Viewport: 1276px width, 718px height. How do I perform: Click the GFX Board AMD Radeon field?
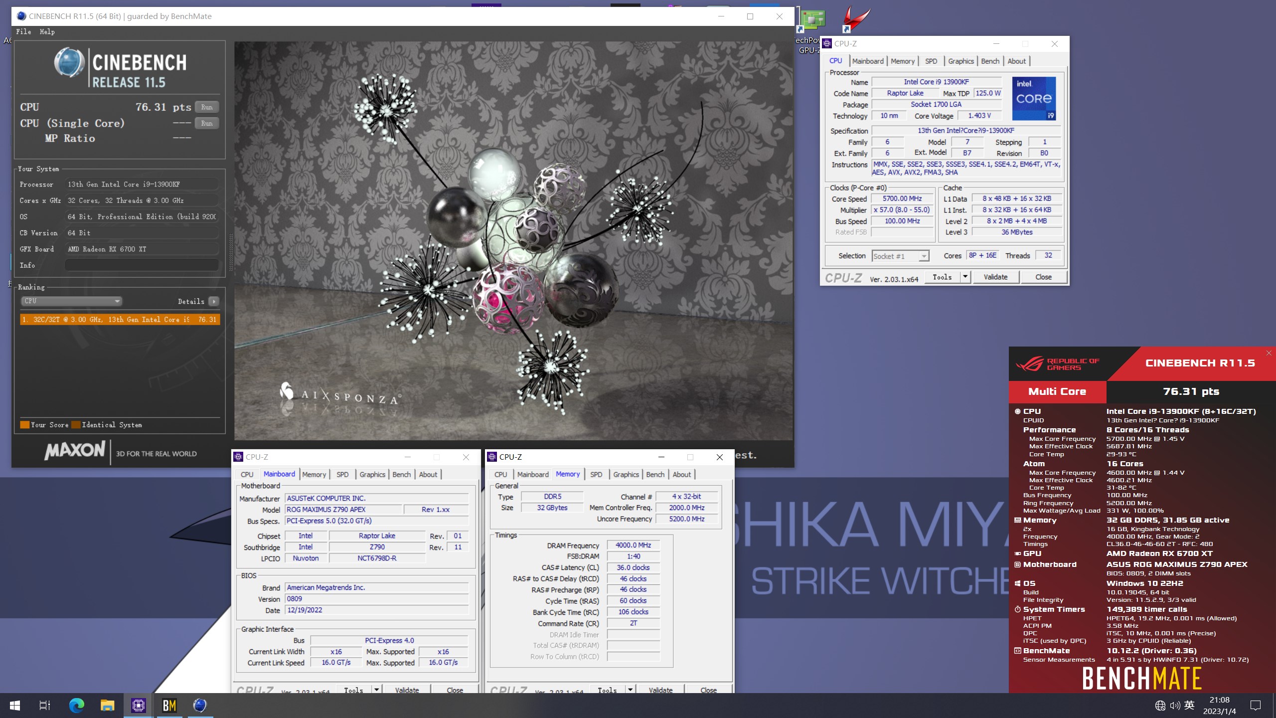pyautogui.click(x=142, y=249)
